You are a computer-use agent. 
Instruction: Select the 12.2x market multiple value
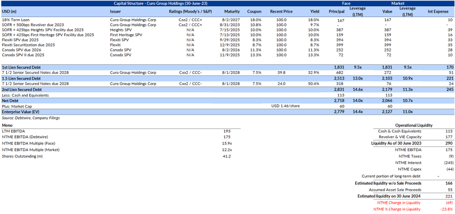pyautogui.click(x=226, y=150)
